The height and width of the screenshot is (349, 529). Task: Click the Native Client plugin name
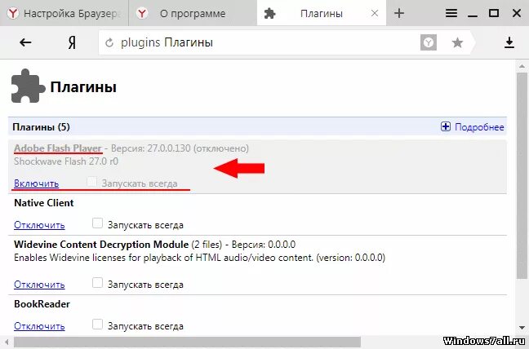[x=44, y=203]
